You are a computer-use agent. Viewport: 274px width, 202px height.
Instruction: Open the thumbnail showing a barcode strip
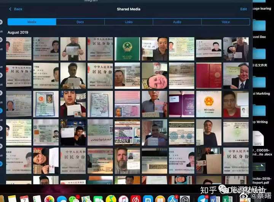coord(155,161)
